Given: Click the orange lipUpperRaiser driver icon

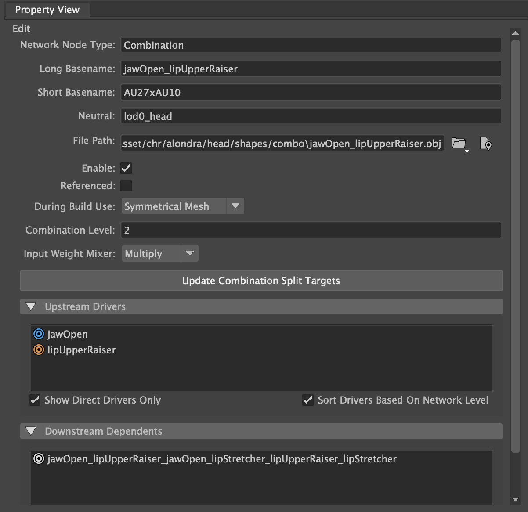Looking at the screenshot, I should coord(39,350).
